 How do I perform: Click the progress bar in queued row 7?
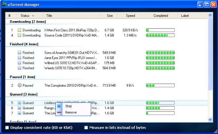coord(160,113)
